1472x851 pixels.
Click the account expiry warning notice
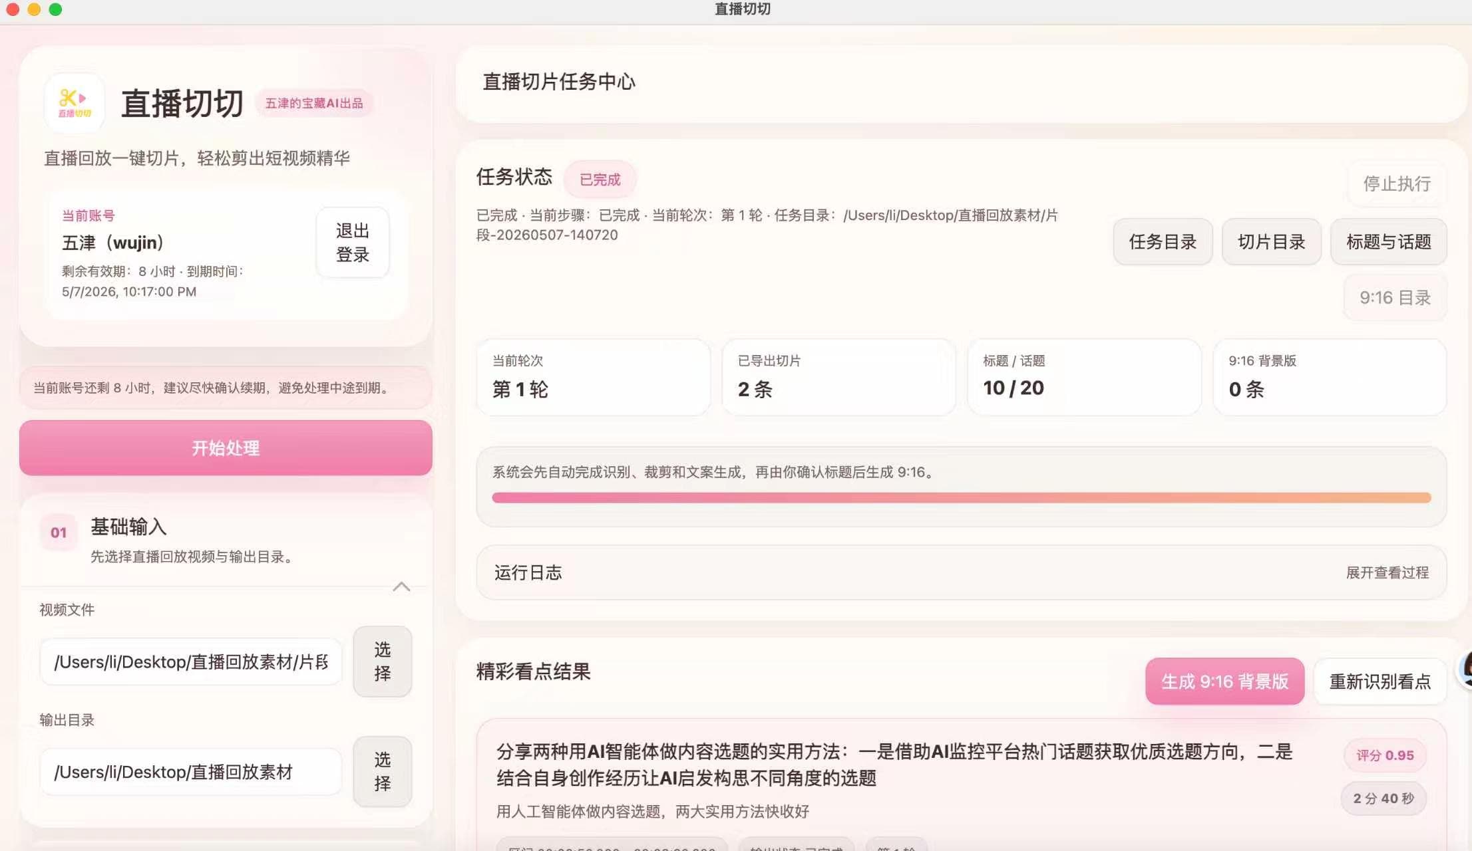coord(226,388)
